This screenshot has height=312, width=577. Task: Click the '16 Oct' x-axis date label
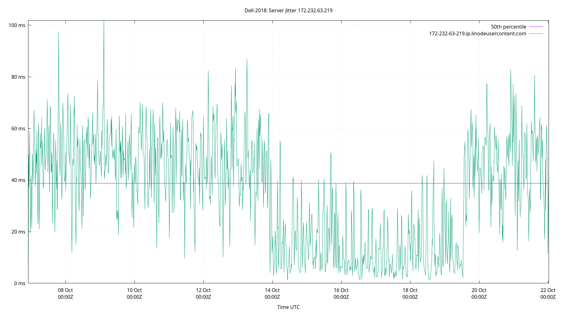341,290
